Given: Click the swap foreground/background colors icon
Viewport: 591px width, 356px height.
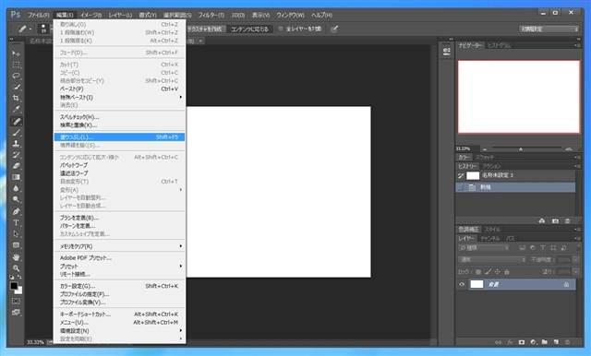Looking at the screenshot, I should click(x=19, y=278).
